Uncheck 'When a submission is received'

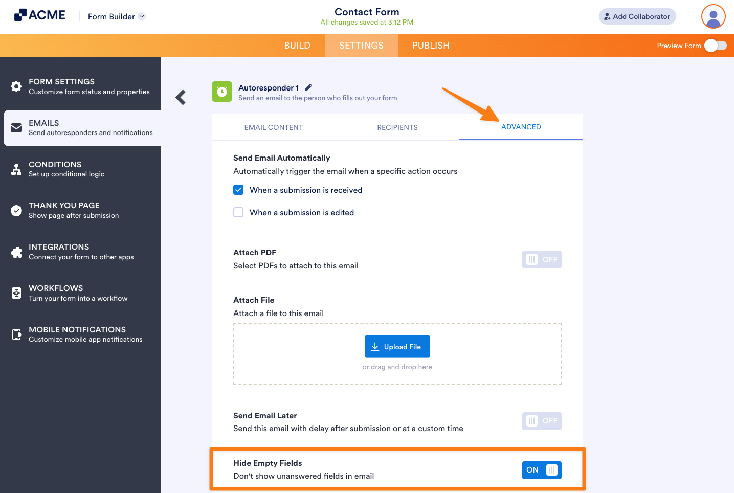(x=238, y=190)
